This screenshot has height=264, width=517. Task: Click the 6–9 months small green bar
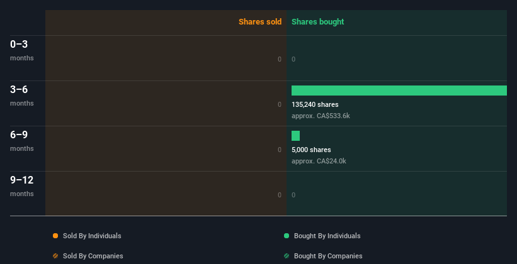[295, 136]
